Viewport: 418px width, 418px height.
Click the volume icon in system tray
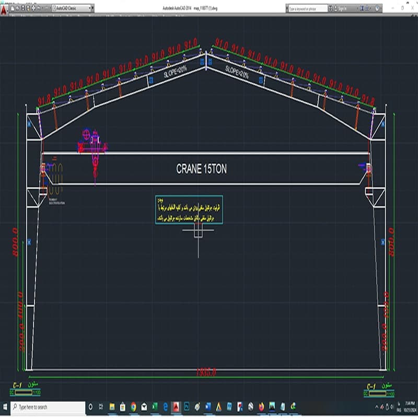tap(392, 407)
